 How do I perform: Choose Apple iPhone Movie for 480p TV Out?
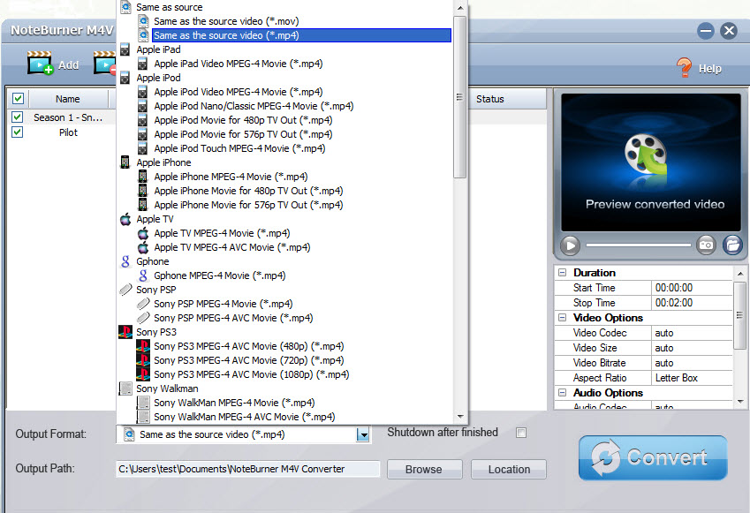[248, 191]
